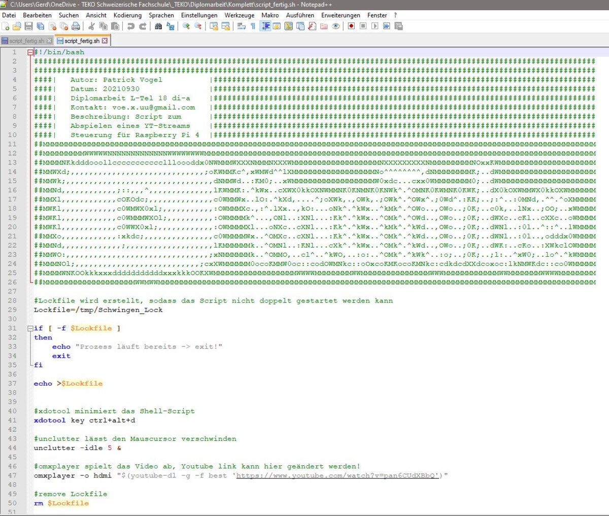609x516 pixels.
Task: Close the active script_fertig.sh tab
Action: point(105,41)
